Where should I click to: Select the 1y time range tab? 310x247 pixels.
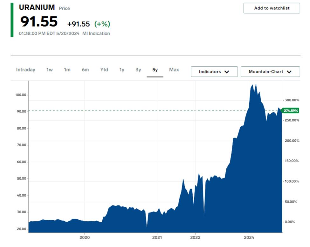click(x=122, y=70)
